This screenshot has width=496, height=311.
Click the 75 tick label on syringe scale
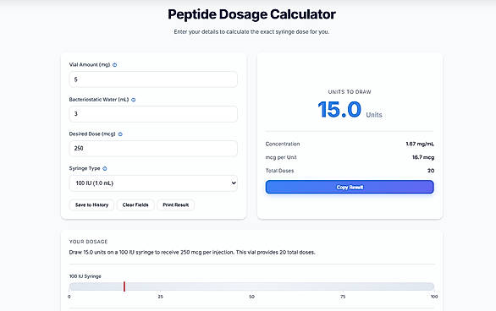343,297
